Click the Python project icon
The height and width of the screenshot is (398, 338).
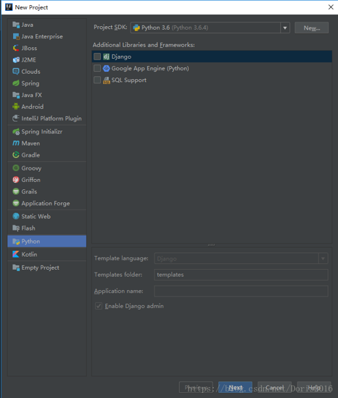point(16,241)
